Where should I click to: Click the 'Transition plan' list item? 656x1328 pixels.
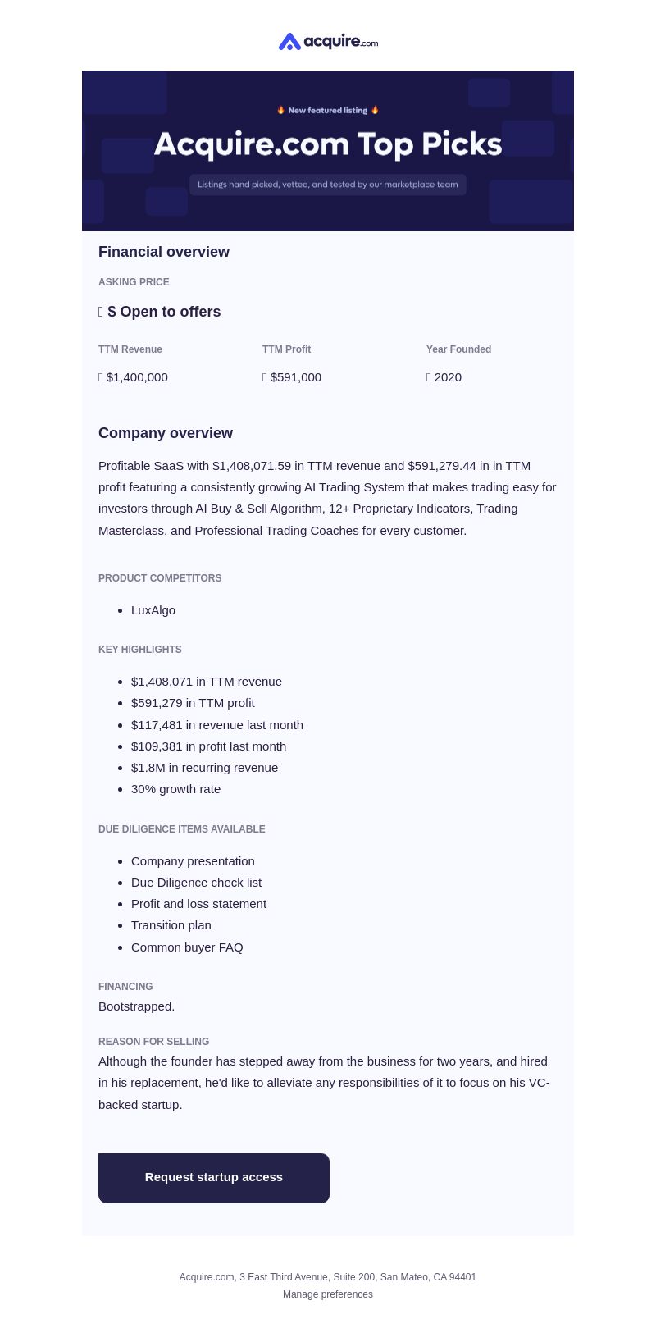171,925
